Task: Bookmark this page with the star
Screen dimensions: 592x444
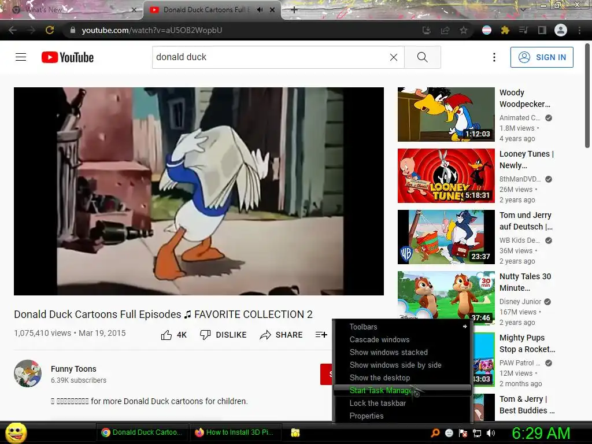Action: click(x=464, y=30)
